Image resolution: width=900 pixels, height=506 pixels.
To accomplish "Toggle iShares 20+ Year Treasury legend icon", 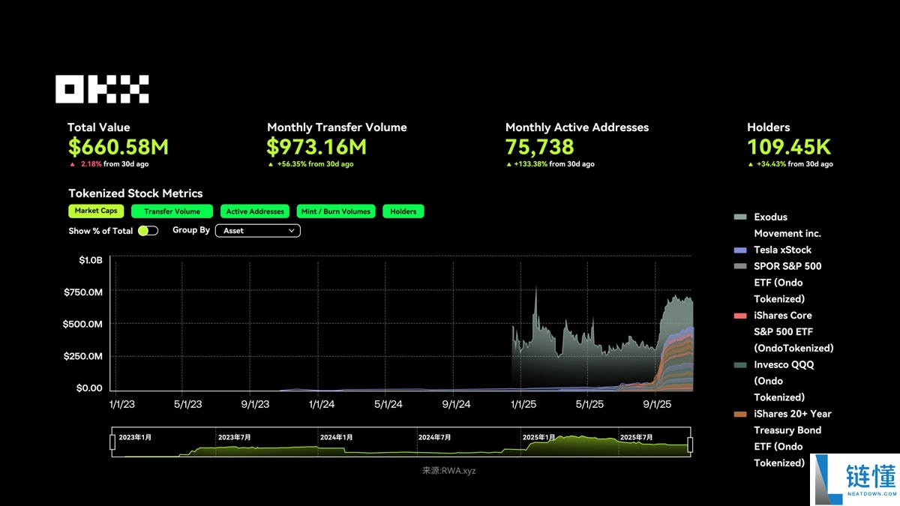I will pos(740,415).
